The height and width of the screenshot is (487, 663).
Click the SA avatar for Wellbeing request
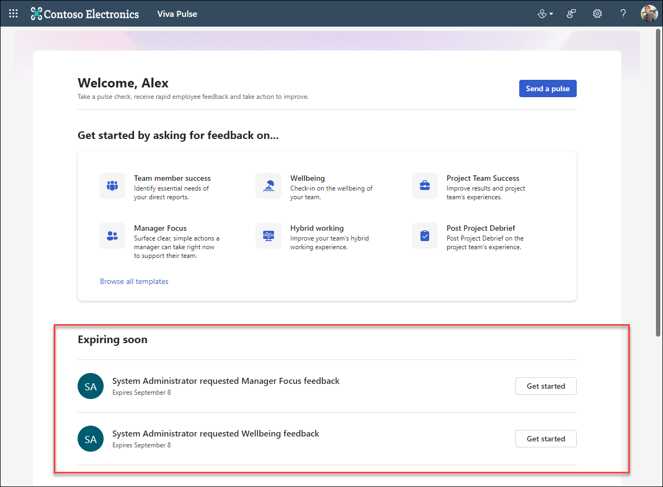click(91, 439)
